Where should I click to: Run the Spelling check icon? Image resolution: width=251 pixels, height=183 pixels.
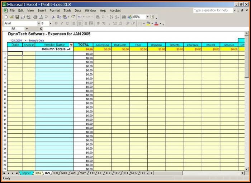click(46, 17)
